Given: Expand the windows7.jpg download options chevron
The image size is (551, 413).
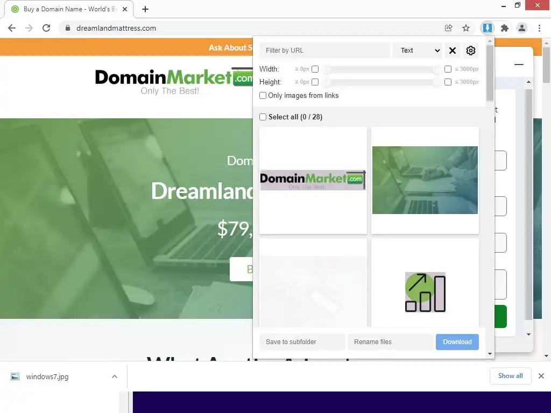Looking at the screenshot, I should coord(114,376).
